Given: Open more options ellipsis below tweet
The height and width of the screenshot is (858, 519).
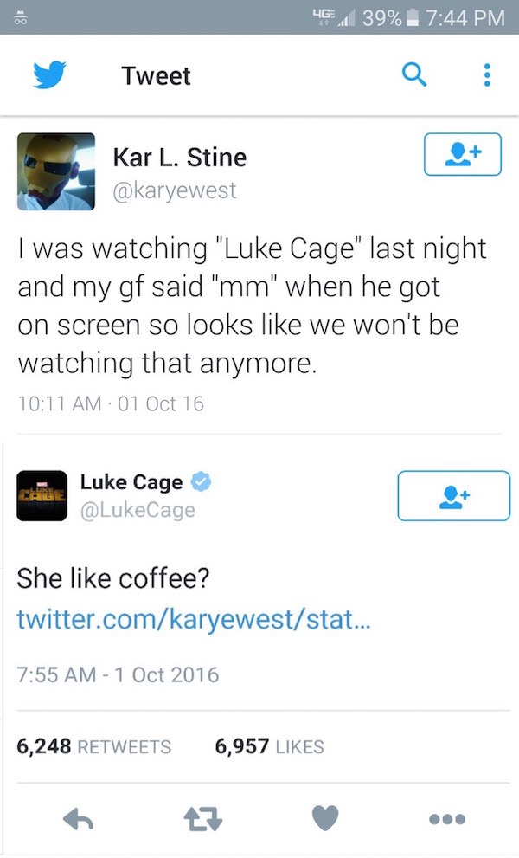Looking at the screenshot, I should coord(447,819).
